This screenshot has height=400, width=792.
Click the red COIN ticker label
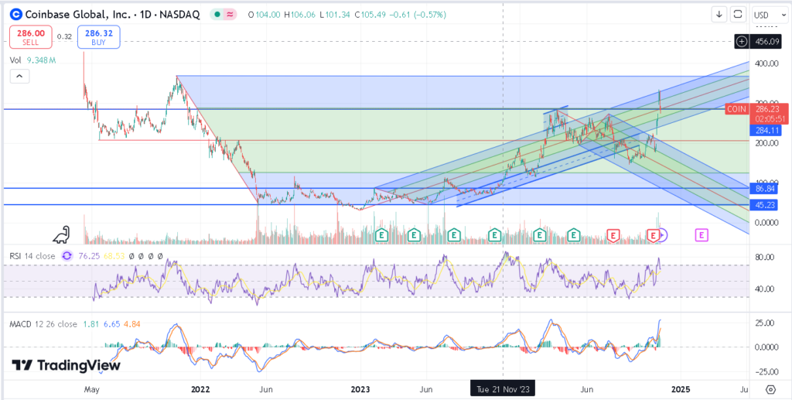736,108
